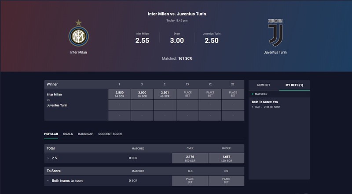Click the Today 8:45 pm match time

click(x=177, y=20)
